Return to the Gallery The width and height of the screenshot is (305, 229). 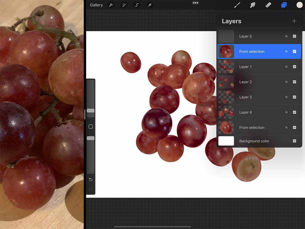click(x=96, y=5)
